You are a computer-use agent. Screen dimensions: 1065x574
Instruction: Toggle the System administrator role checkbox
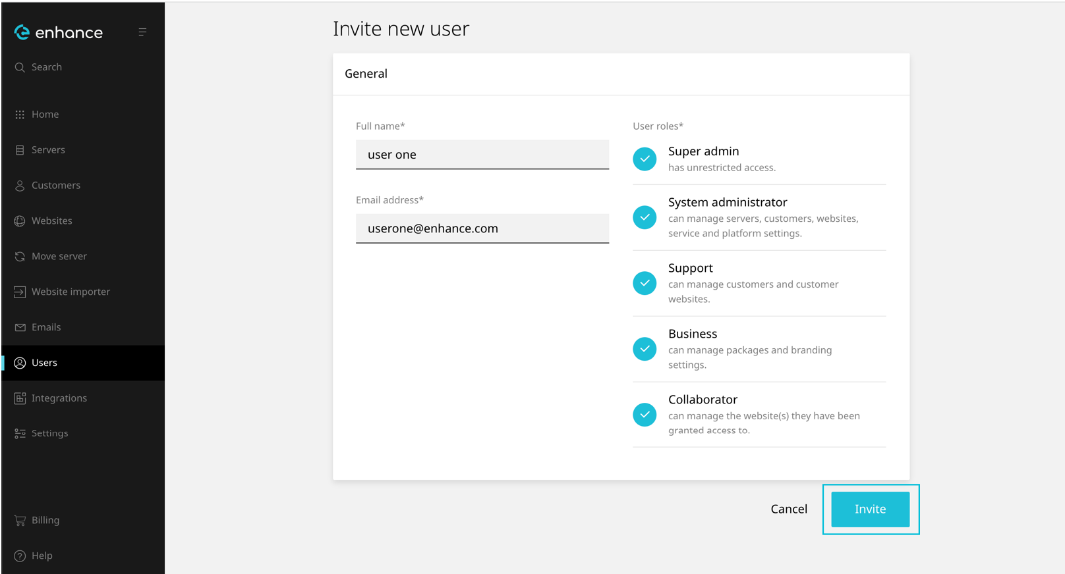(645, 217)
